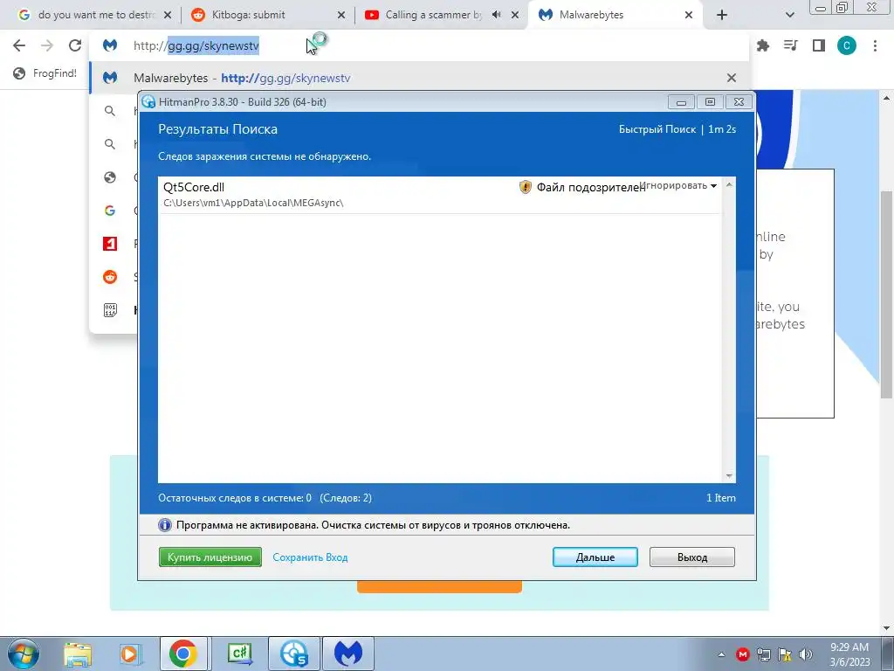Click the address bar URL field

[419, 45]
